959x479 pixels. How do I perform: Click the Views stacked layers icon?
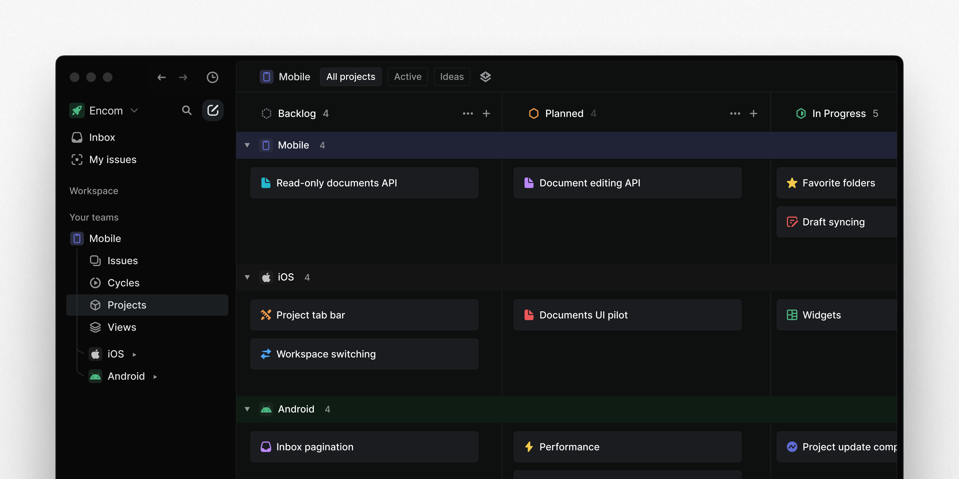point(95,326)
